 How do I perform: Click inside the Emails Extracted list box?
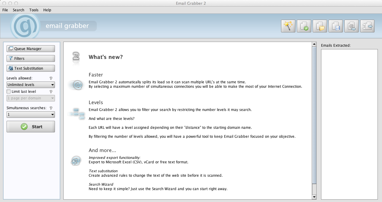coord(349,124)
